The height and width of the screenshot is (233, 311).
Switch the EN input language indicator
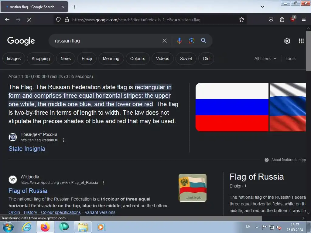(248, 226)
